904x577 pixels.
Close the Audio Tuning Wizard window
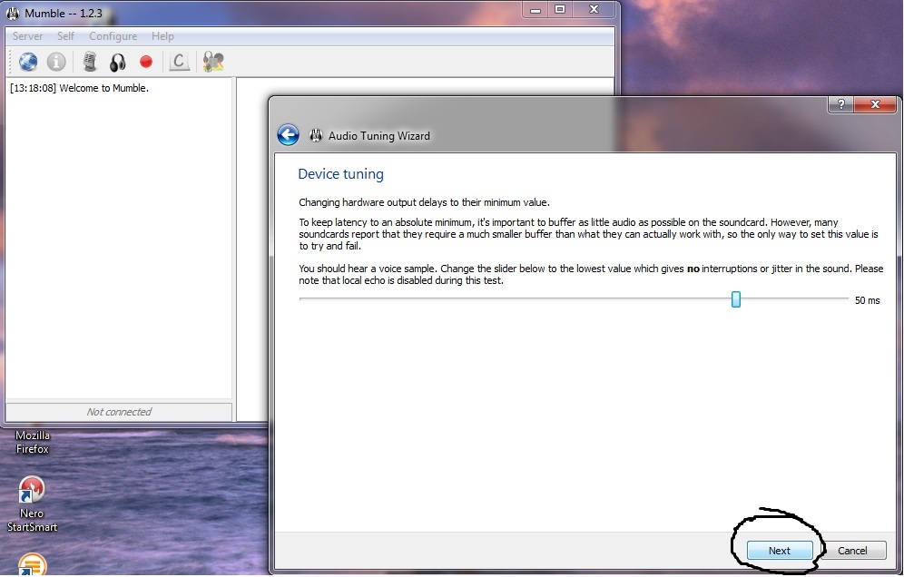(x=875, y=104)
